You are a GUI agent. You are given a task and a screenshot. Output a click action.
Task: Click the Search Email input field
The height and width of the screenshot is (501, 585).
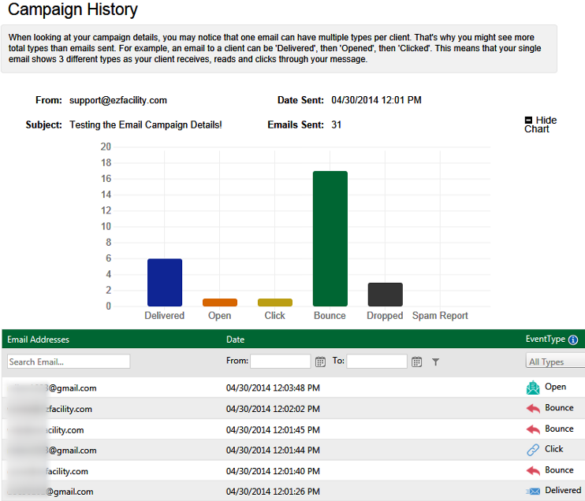tap(69, 362)
